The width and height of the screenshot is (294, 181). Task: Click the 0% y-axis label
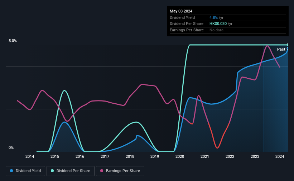pos(11,148)
